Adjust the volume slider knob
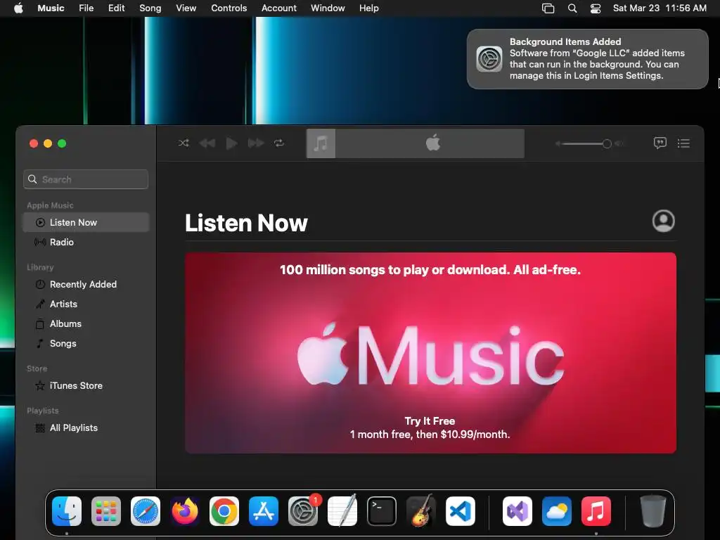The height and width of the screenshot is (540, 720). click(x=607, y=143)
